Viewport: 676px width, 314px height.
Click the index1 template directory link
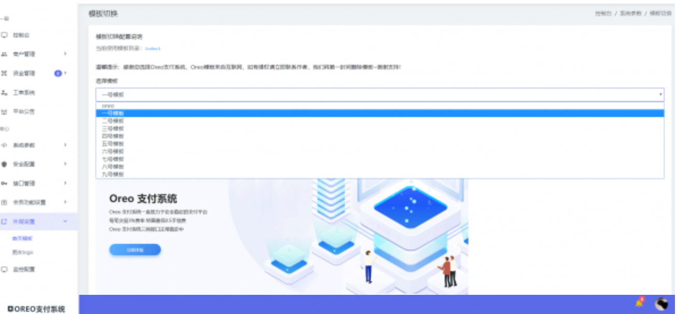[x=152, y=48]
